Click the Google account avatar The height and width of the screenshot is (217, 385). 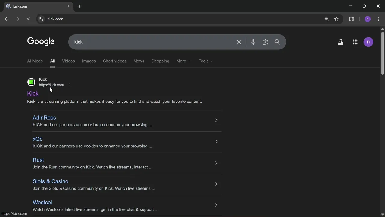(368, 42)
